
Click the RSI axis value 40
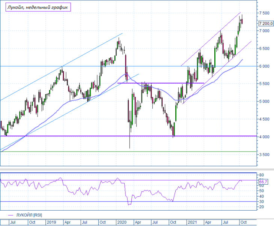tap(261, 196)
